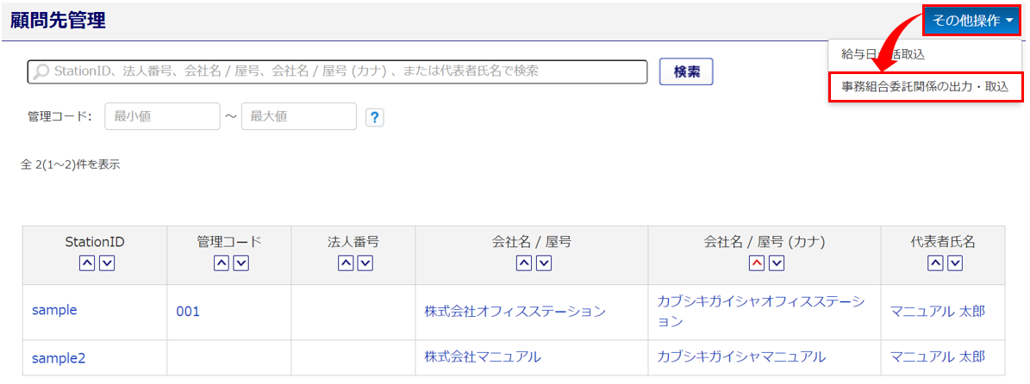Sort 管理コード column ascending

(x=222, y=263)
